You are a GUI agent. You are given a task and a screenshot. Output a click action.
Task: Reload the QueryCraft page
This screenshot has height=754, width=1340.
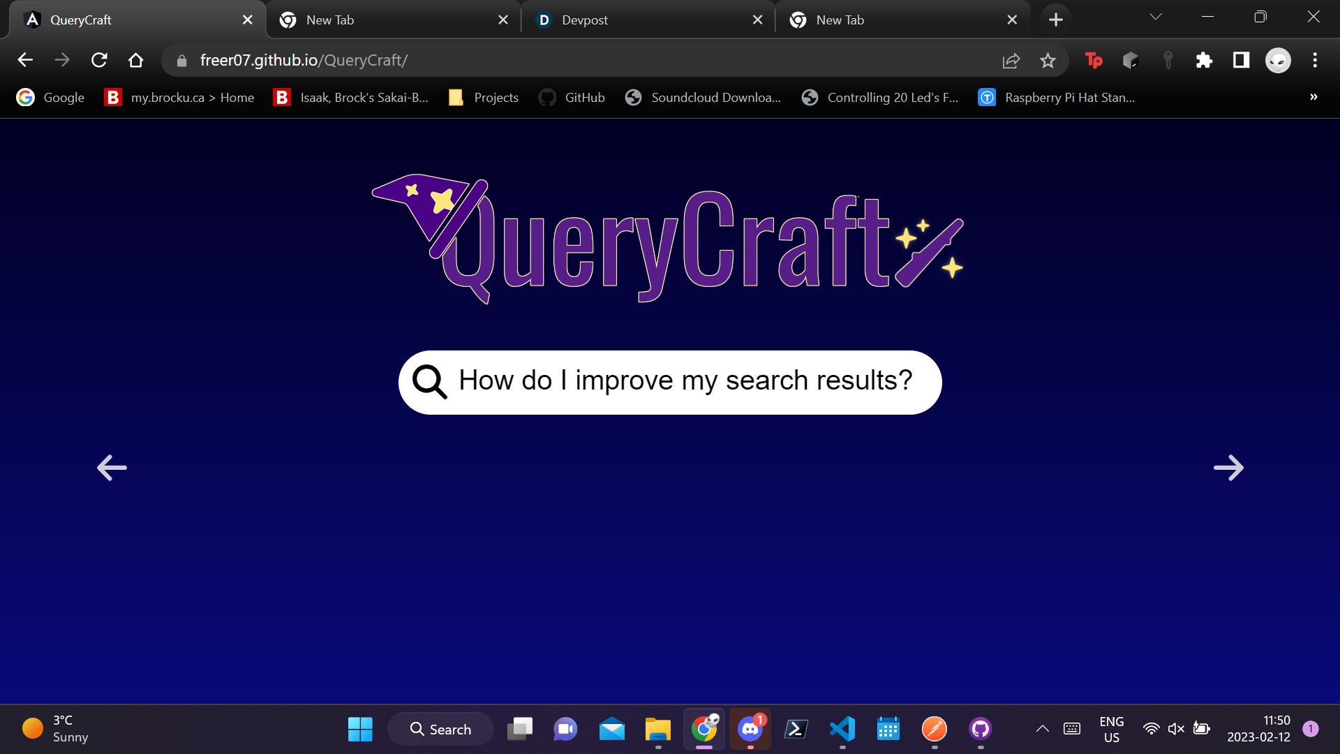tap(99, 61)
